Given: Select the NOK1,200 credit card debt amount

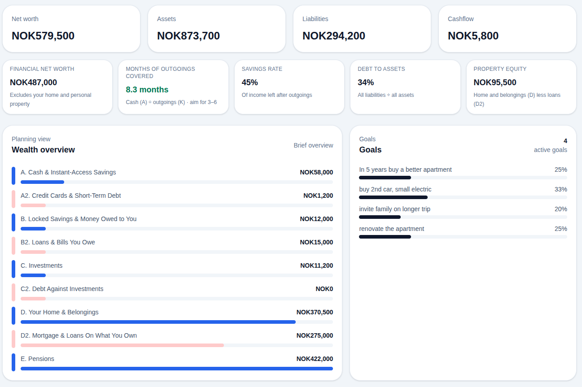Looking at the screenshot, I should [318, 196].
